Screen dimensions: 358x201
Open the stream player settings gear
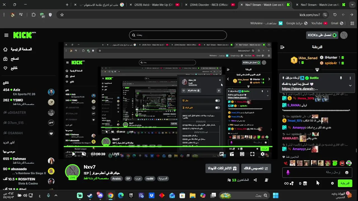[x=263, y=154]
